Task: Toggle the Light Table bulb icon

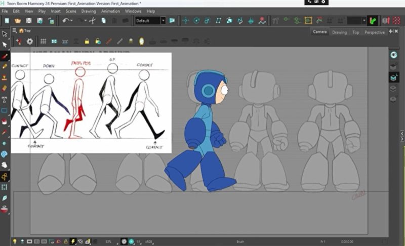Action: (15, 241)
